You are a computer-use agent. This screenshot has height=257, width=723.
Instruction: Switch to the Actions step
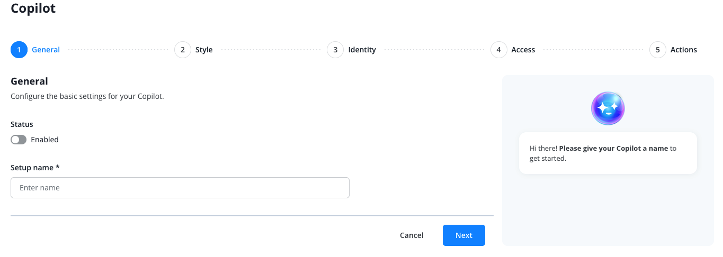[x=683, y=50]
